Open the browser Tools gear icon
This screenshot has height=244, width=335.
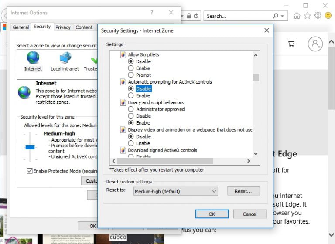point(318,16)
